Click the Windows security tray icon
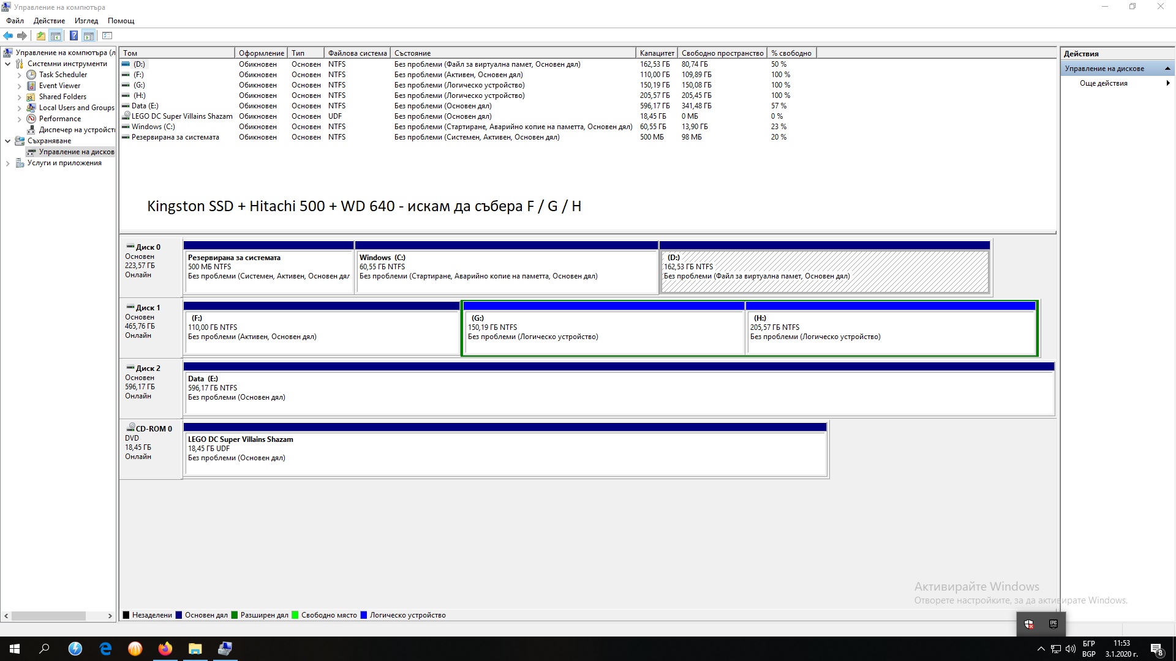Screen dimensions: 1176x661 [x=1029, y=624]
